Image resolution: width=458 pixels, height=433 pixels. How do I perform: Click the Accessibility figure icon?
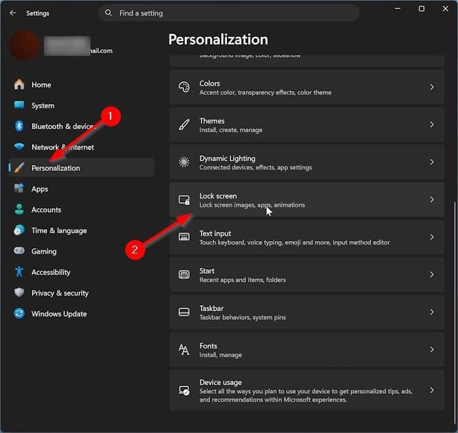tap(19, 272)
